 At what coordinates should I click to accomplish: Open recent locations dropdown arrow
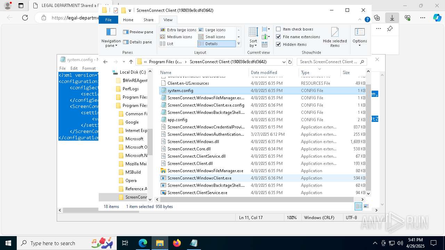tap(123, 62)
